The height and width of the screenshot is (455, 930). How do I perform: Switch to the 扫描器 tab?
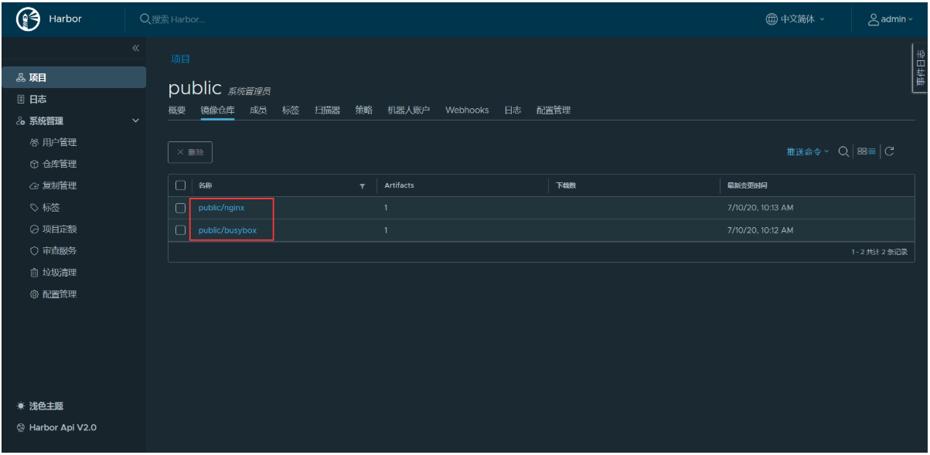[x=327, y=110]
